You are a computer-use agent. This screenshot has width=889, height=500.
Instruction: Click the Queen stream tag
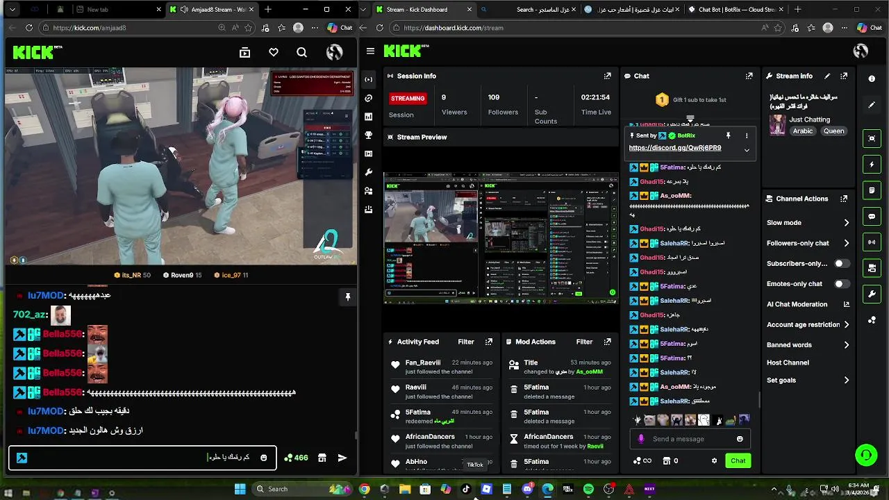pos(833,131)
